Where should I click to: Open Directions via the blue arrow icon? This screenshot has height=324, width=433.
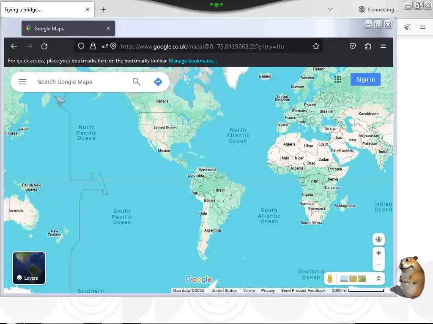tap(158, 82)
